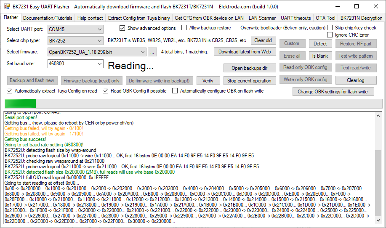
Task: Open the Help contact tab
Action: pyautogui.click(x=90, y=18)
